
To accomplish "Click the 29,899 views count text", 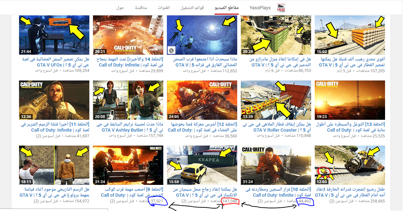I will [x=151, y=71].
